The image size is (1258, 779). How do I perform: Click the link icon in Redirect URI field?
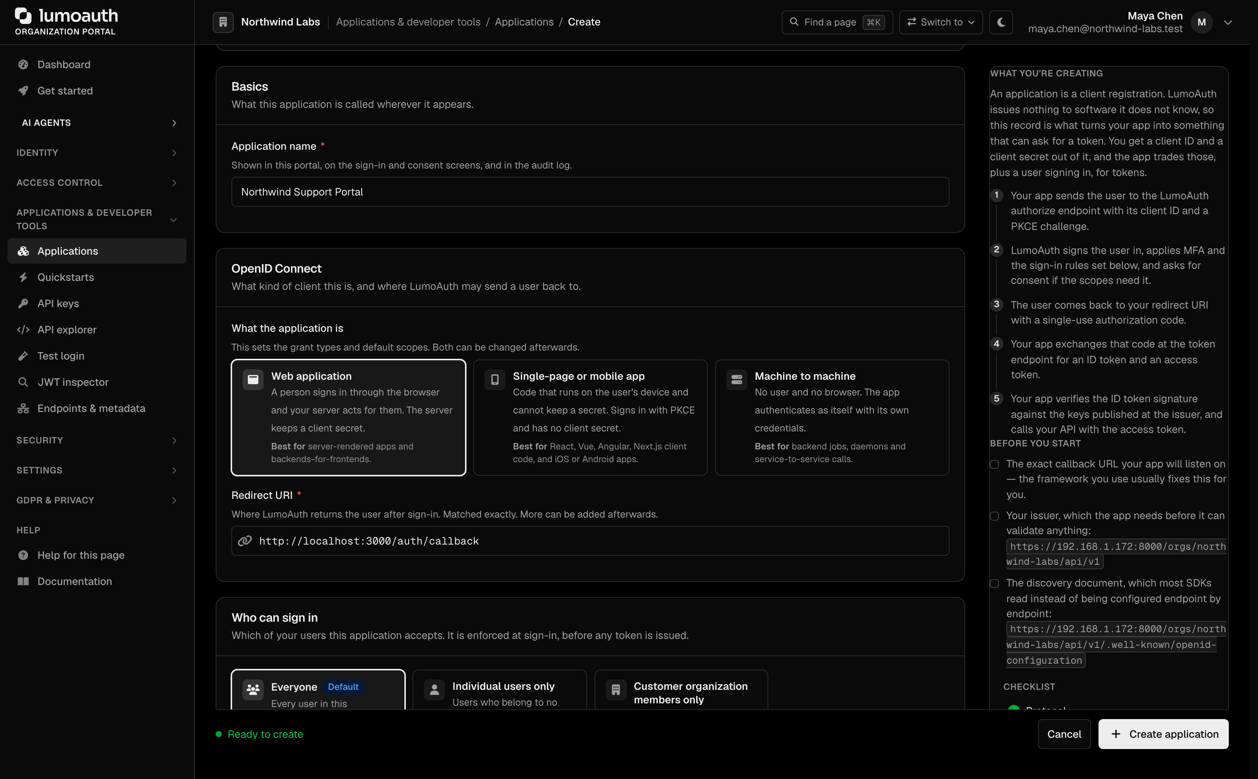coord(245,541)
